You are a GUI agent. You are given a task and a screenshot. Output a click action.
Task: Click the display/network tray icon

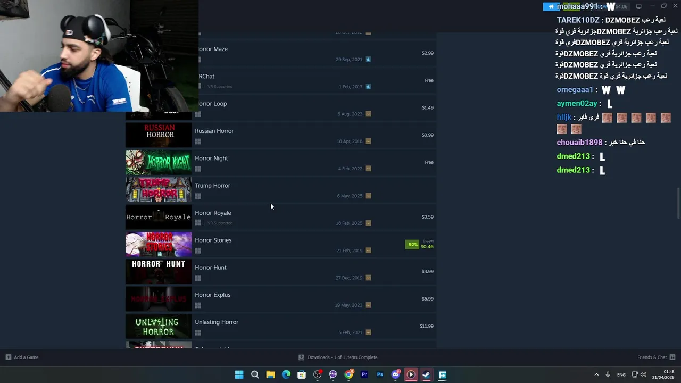634,374
